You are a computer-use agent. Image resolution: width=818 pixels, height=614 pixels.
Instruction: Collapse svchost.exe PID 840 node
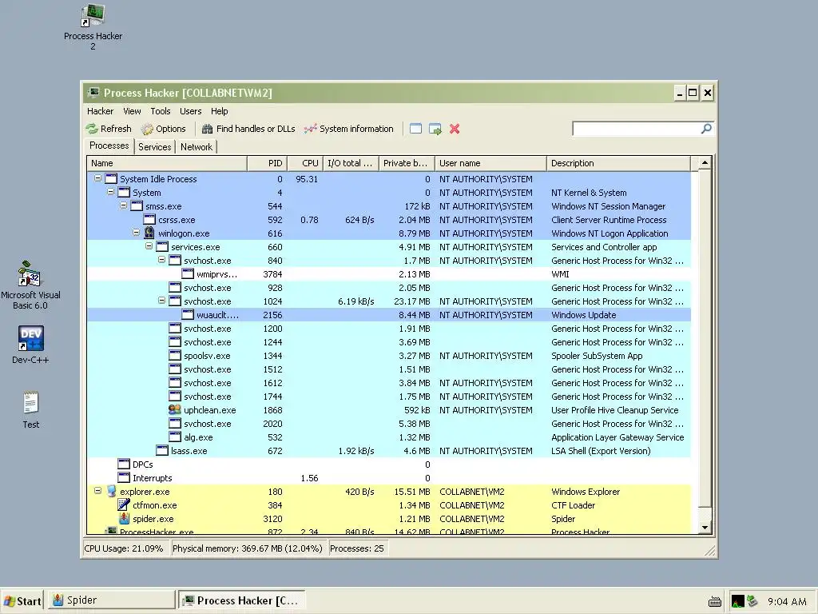pos(161,260)
